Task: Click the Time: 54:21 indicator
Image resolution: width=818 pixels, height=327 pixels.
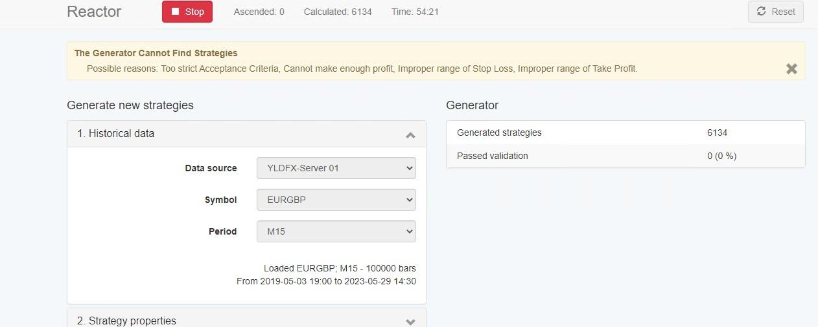Action: tap(415, 12)
